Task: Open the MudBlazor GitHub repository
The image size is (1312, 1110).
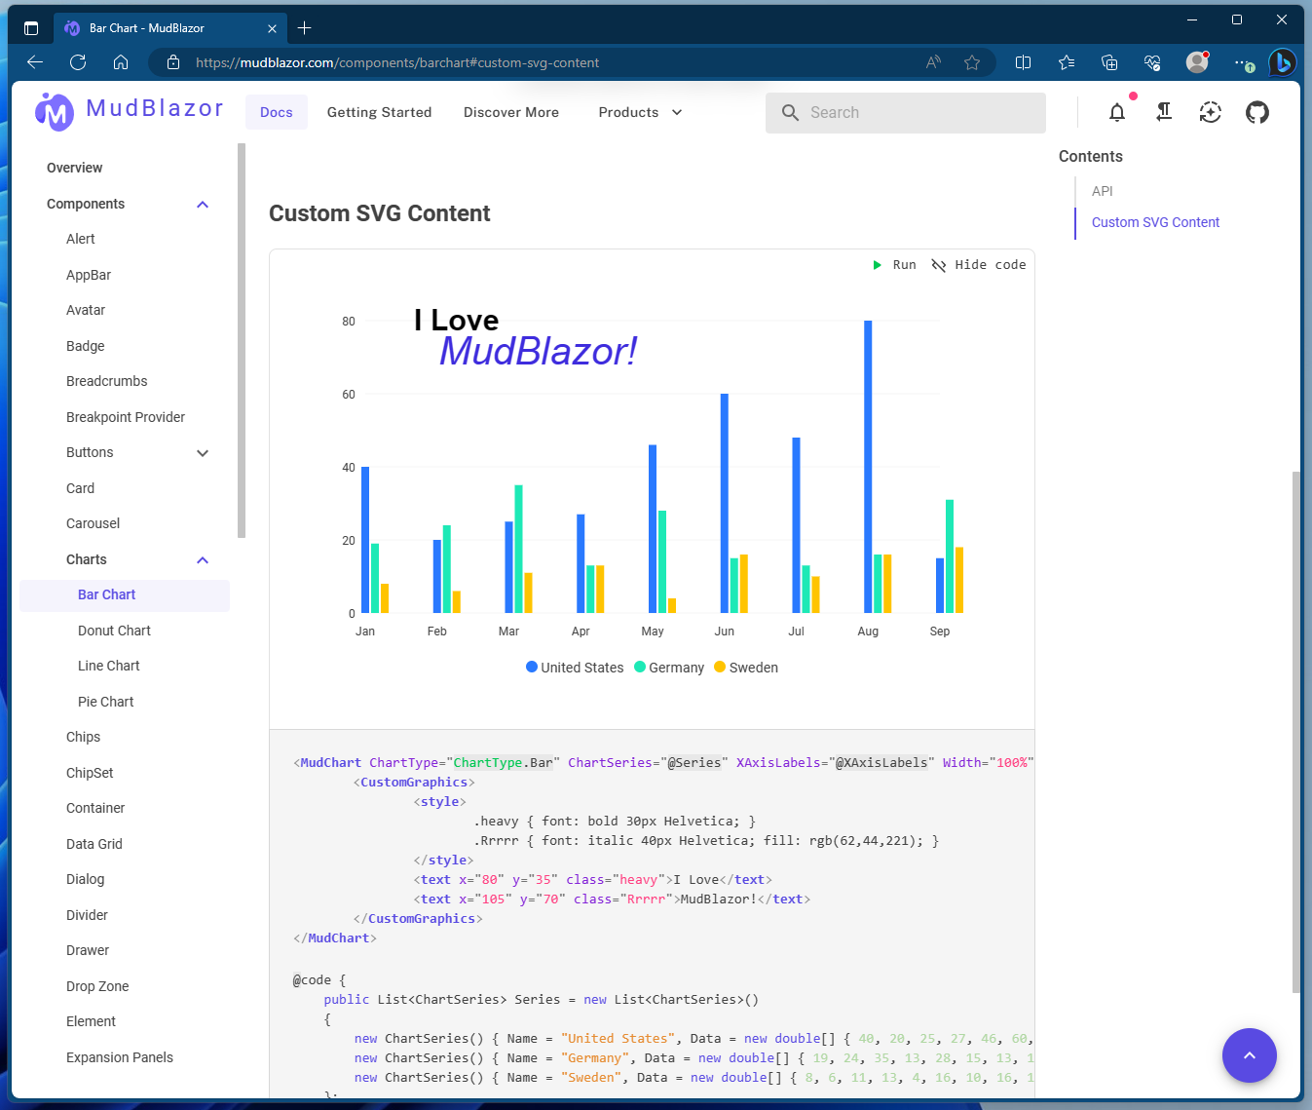Action: point(1257,112)
